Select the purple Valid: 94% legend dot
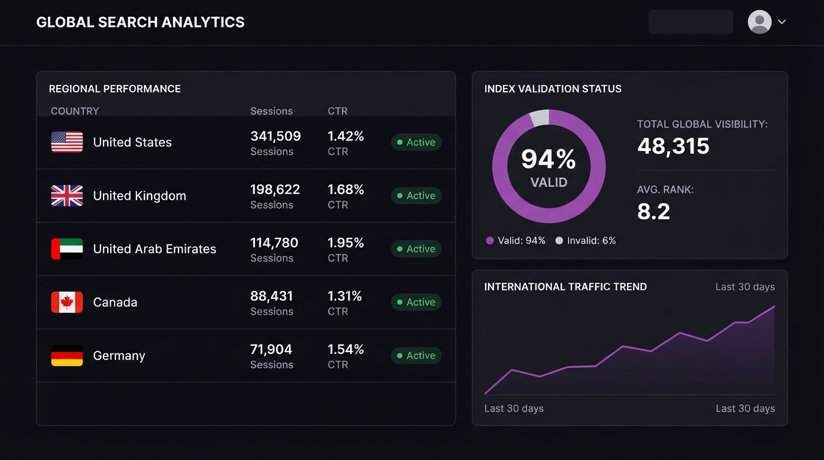 490,241
